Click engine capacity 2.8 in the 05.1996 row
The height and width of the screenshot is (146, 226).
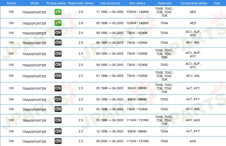click(81, 23)
